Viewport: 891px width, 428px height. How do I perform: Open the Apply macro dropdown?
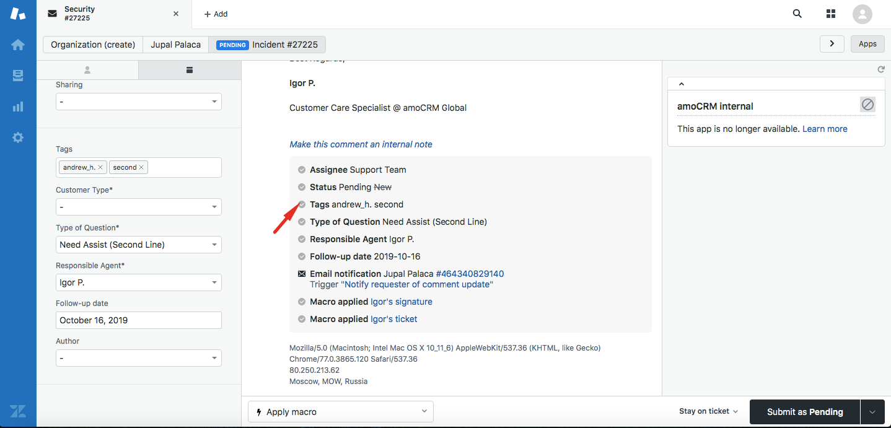340,411
